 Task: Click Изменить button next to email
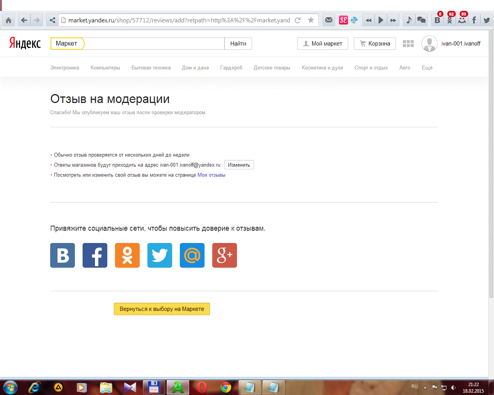click(x=239, y=165)
